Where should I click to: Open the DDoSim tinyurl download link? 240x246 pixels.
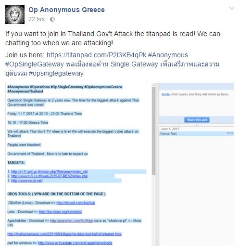(76, 203)
